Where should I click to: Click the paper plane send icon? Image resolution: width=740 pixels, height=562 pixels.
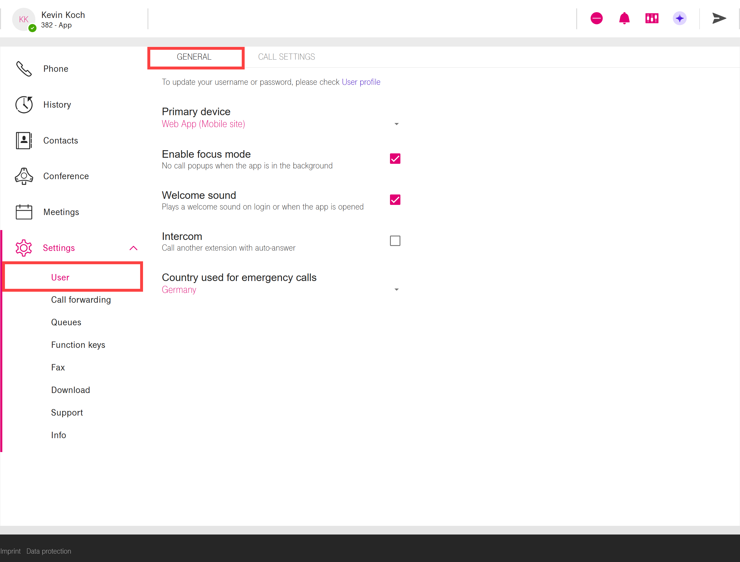(x=719, y=19)
